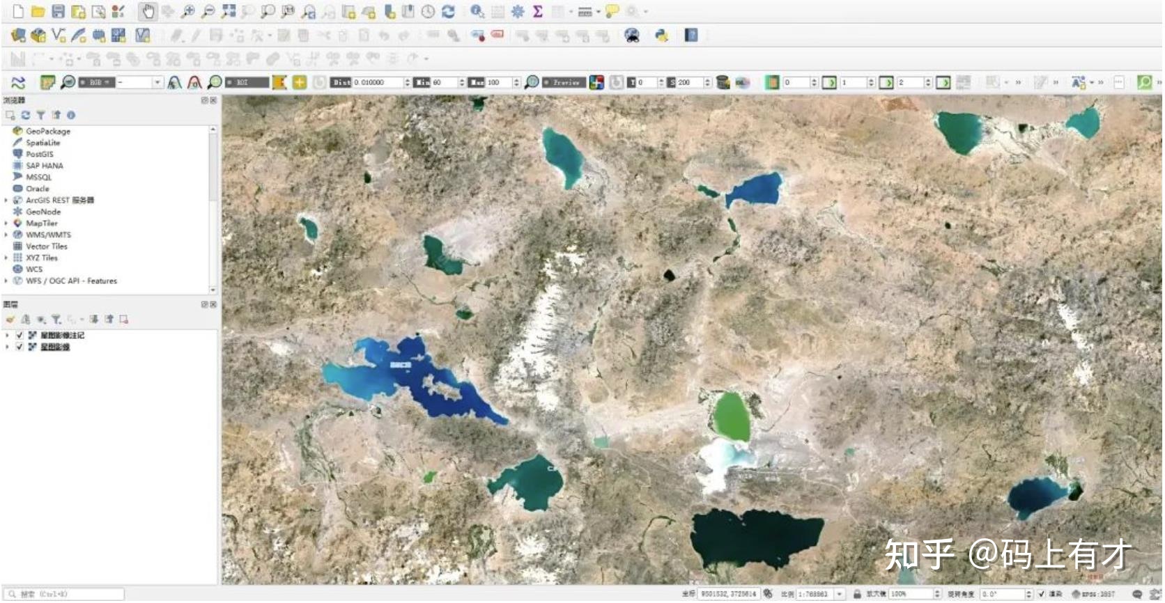Expand the MapTiler browser node

6,223
